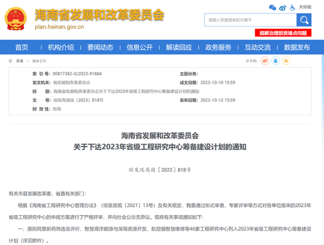Share the article to Weibo
The height and width of the screenshot is (245, 324).
coord(265,61)
